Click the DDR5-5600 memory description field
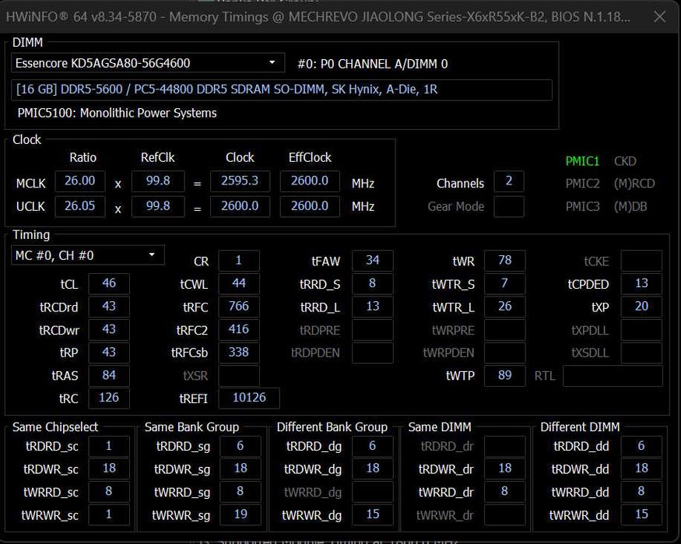 coord(282,89)
